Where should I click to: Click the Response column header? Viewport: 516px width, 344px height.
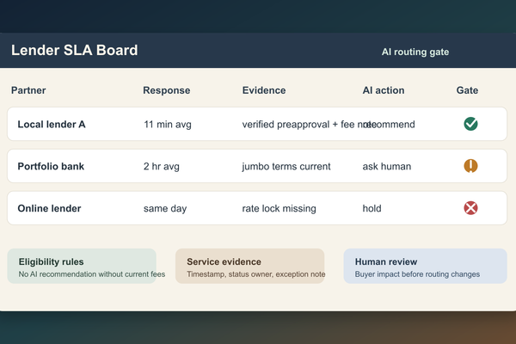(x=167, y=90)
